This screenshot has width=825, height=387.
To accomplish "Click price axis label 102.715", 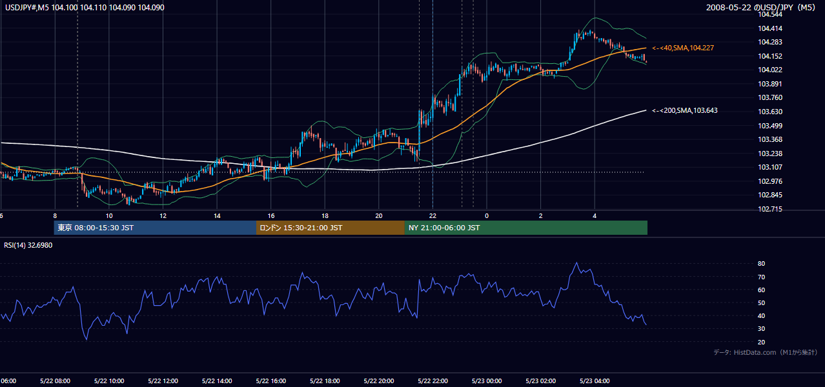I will [x=771, y=210].
